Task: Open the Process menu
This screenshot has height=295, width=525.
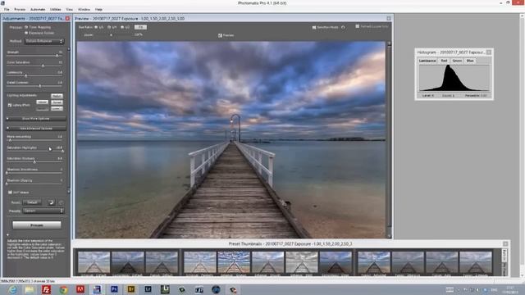Action: (20, 9)
